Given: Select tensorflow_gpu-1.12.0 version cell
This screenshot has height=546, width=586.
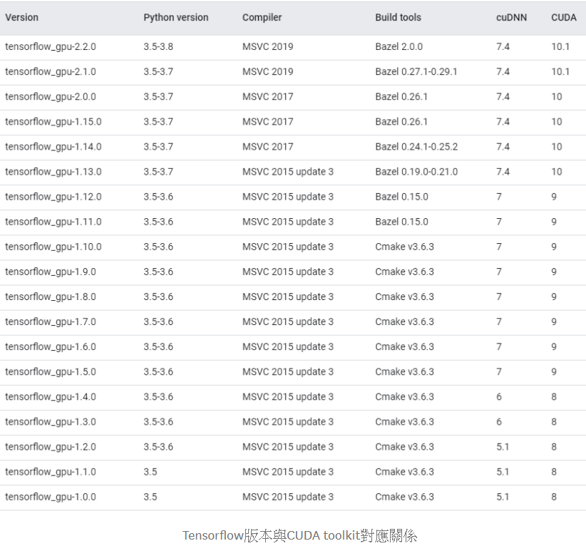Looking at the screenshot, I should tap(53, 197).
